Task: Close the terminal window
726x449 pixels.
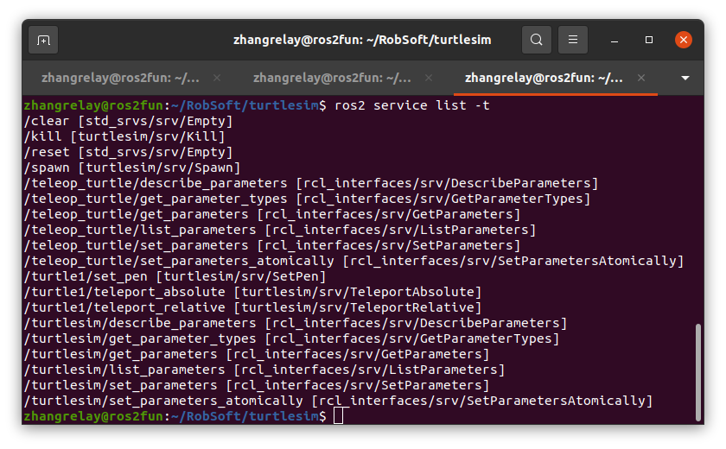Action: pos(683,40)
